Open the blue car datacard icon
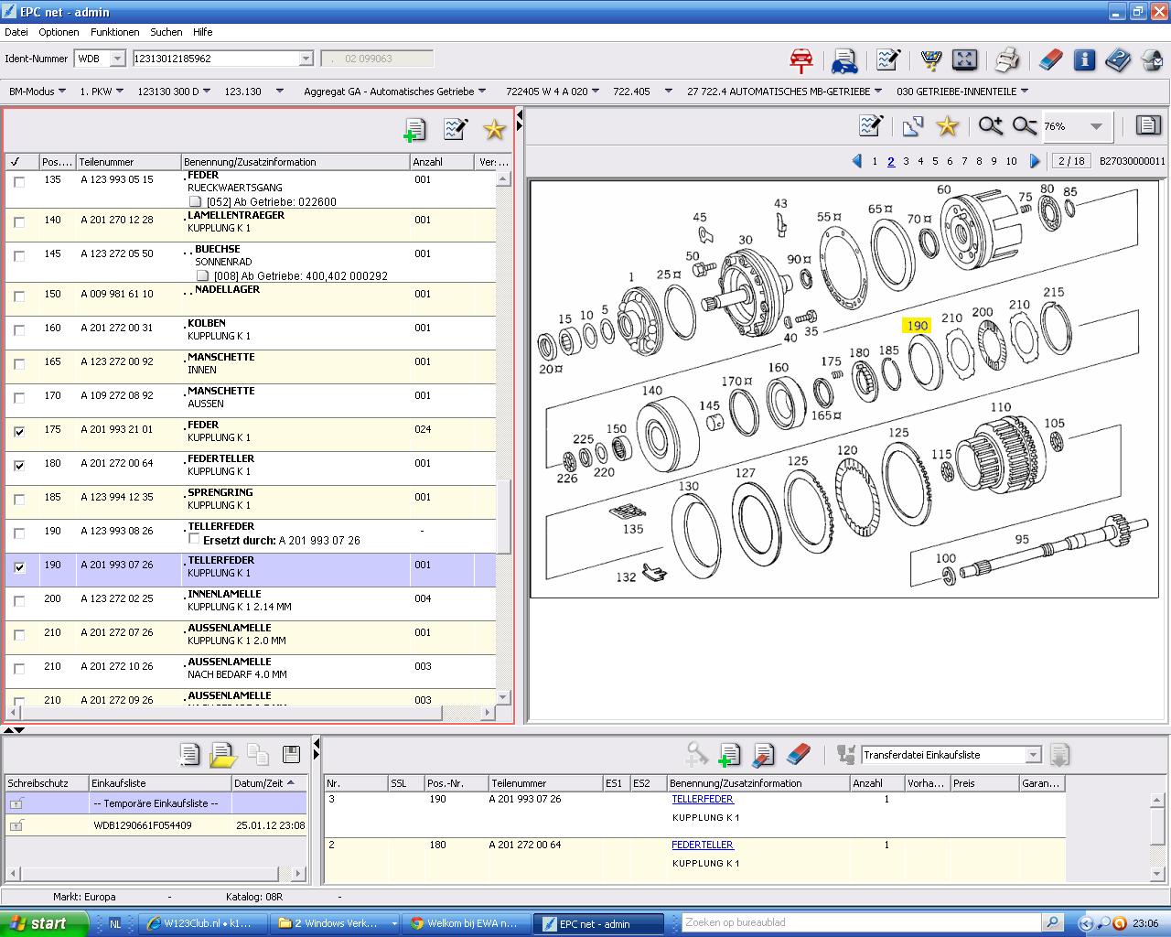Image resolution: width=1171 pixels, height=937 pixels. 843,60
